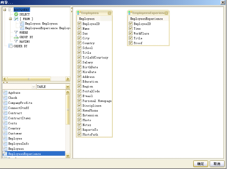Click the Costs table icon
The height and width of the screenshot is (169, 227).
(5, 123)
